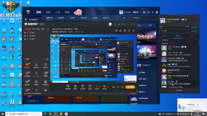
Task: Add a new scene with the plus icon
Action: [48, 29]
